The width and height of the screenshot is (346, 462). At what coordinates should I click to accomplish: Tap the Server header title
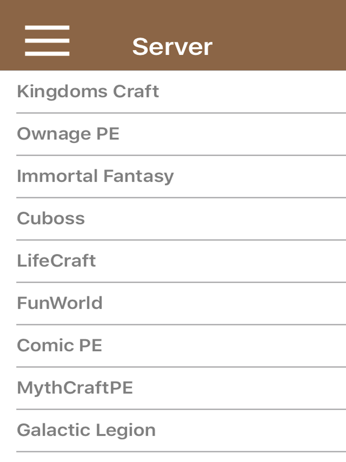(172, 47)
